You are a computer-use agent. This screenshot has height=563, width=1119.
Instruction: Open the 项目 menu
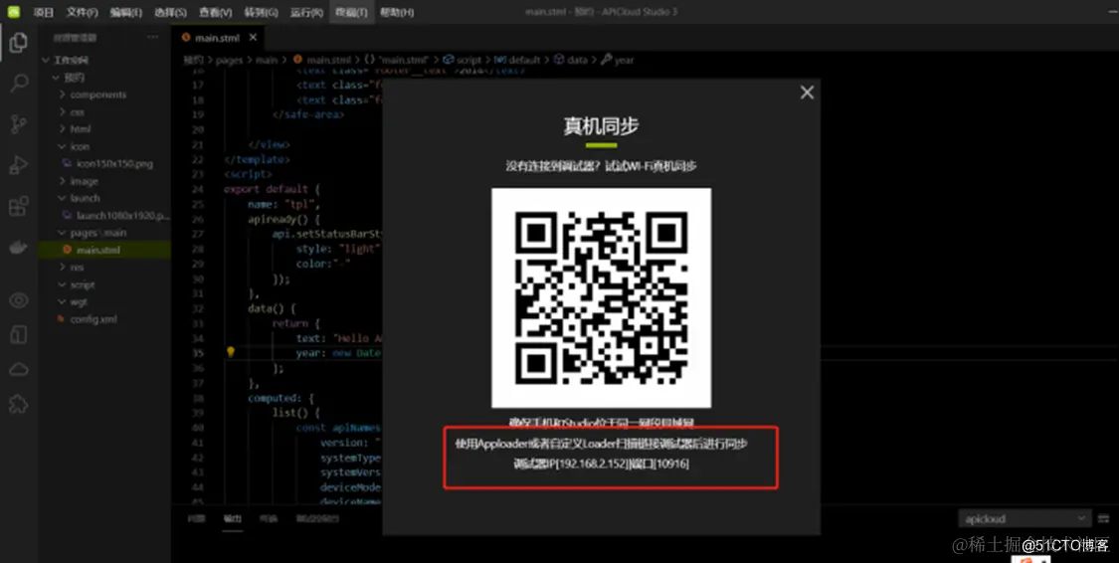(44, 12)
